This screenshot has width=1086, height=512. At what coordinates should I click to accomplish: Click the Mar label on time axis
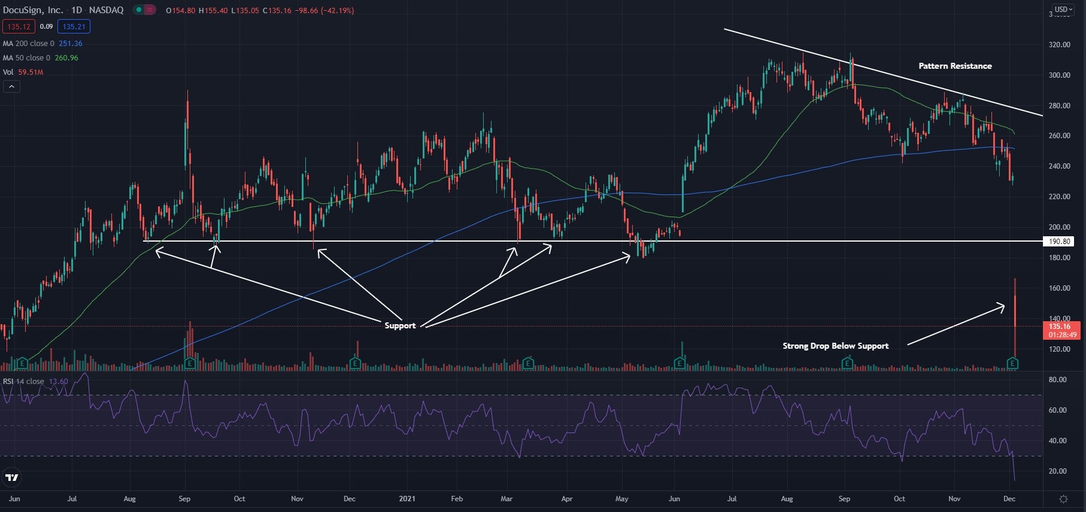click(x=506, y=499)
